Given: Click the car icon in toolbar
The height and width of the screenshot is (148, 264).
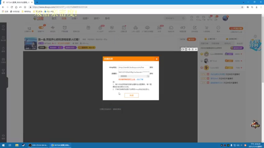Looking at the screenshot, I should pyautogui.click(x=136, y=28).
